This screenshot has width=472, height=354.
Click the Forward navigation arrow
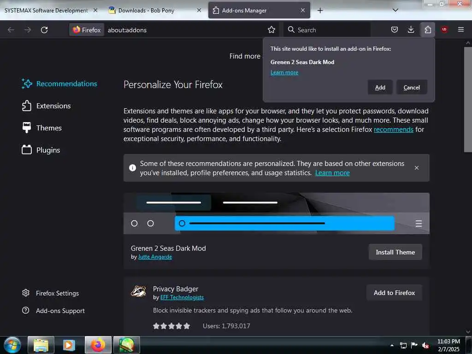click(27, 30)
